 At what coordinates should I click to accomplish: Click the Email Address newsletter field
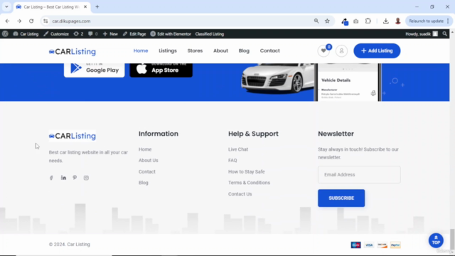(x=359, y=174)
